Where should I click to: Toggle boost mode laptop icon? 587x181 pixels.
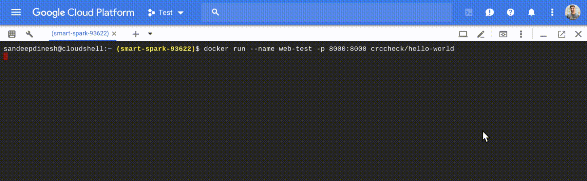[463, 34]
